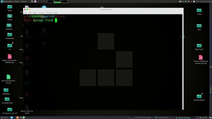This screenshot has height=119, width=212.
Task: Select the tor-browser_en-US folder
Action: 10,111
